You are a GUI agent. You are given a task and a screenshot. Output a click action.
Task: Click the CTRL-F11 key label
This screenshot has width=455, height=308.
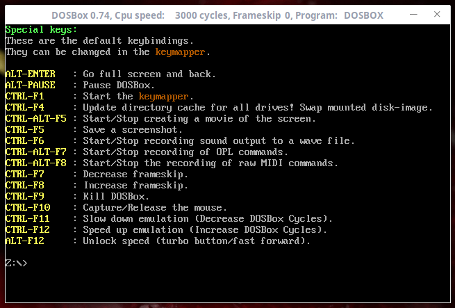pos(27,219)
